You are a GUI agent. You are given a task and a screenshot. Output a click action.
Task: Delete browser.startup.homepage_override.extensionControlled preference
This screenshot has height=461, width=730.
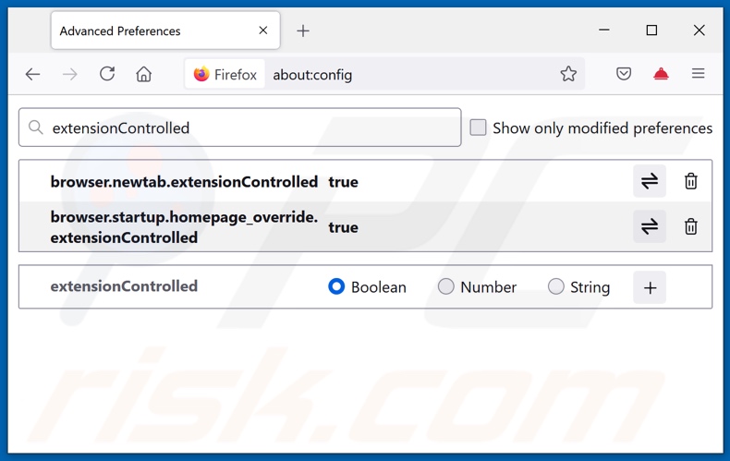[x=691, y=226]
